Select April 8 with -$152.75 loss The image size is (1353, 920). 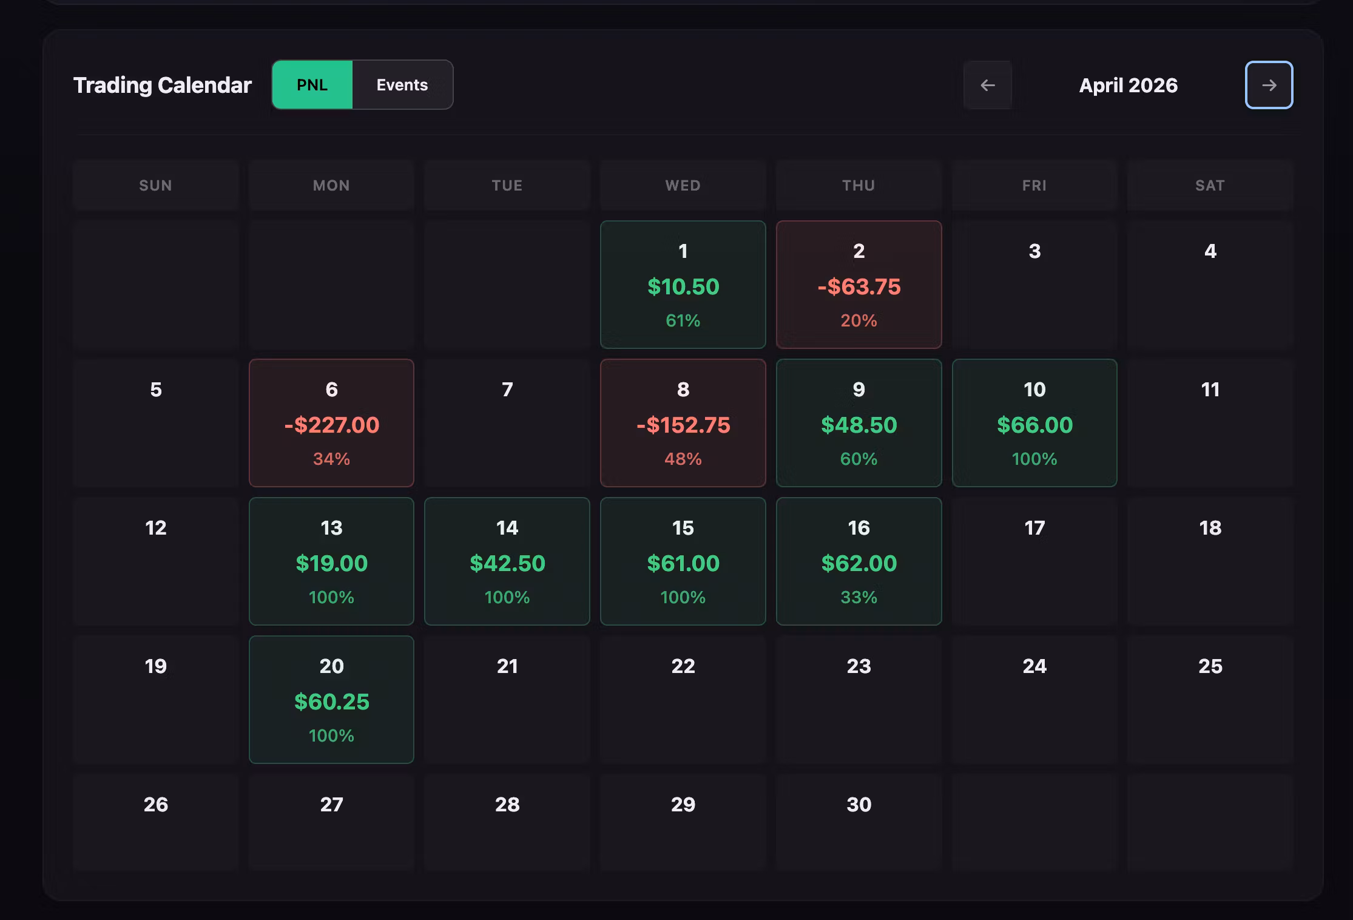click(x=683, y=423)
